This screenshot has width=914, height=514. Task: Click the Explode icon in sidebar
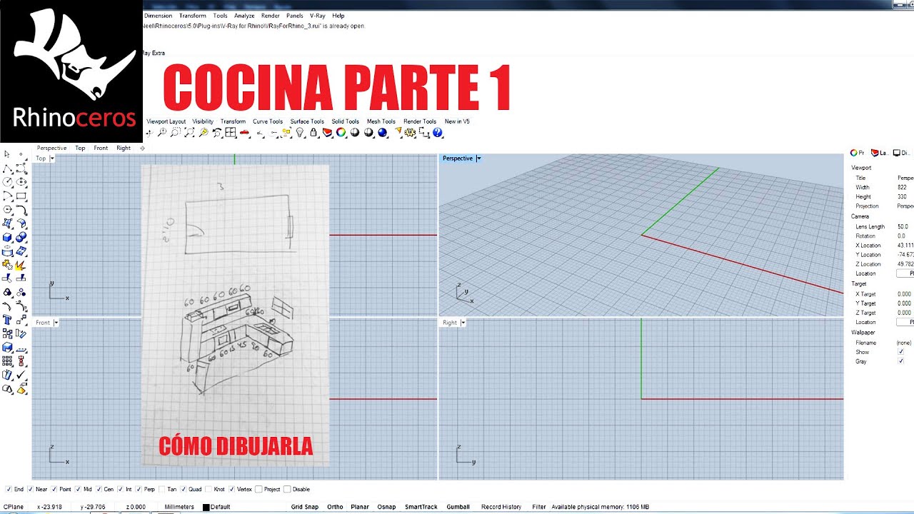click(21, 265)
